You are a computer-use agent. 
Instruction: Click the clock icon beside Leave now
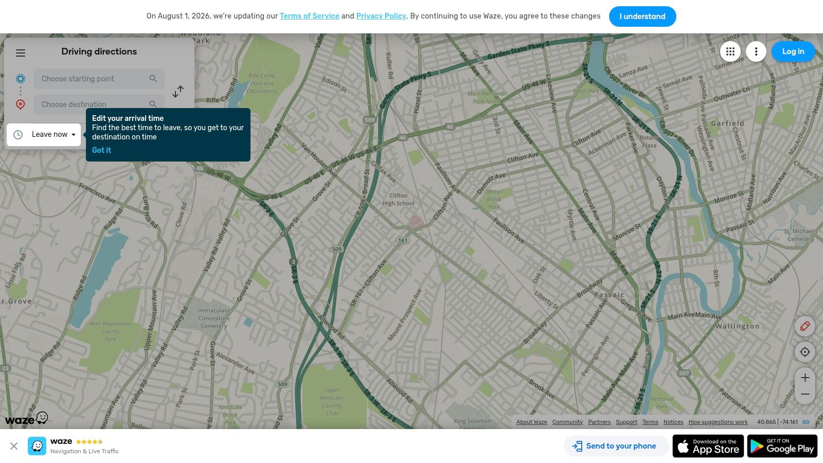tap(18, 135)
